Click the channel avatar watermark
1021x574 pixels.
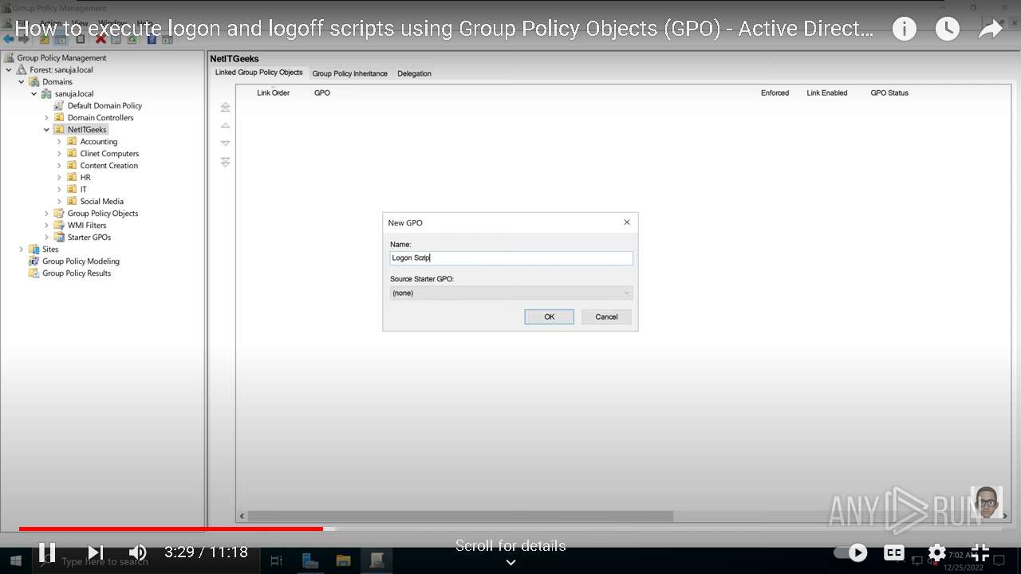click(987, 502)
